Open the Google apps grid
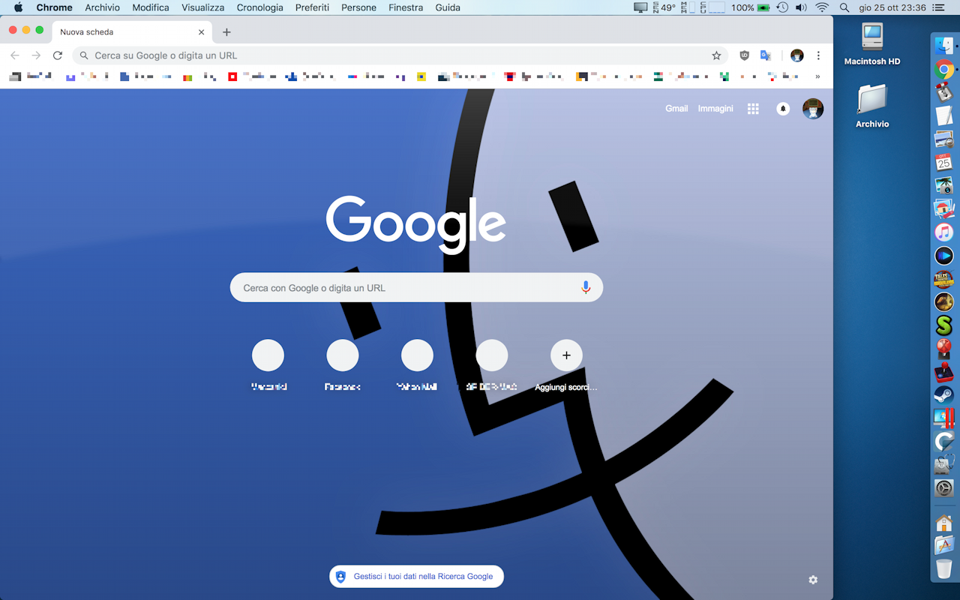The image size is (960, 600). [x=753, y=109]
